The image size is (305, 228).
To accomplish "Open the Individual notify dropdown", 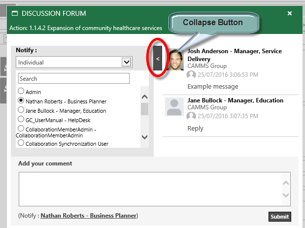I will coord(74,62).
